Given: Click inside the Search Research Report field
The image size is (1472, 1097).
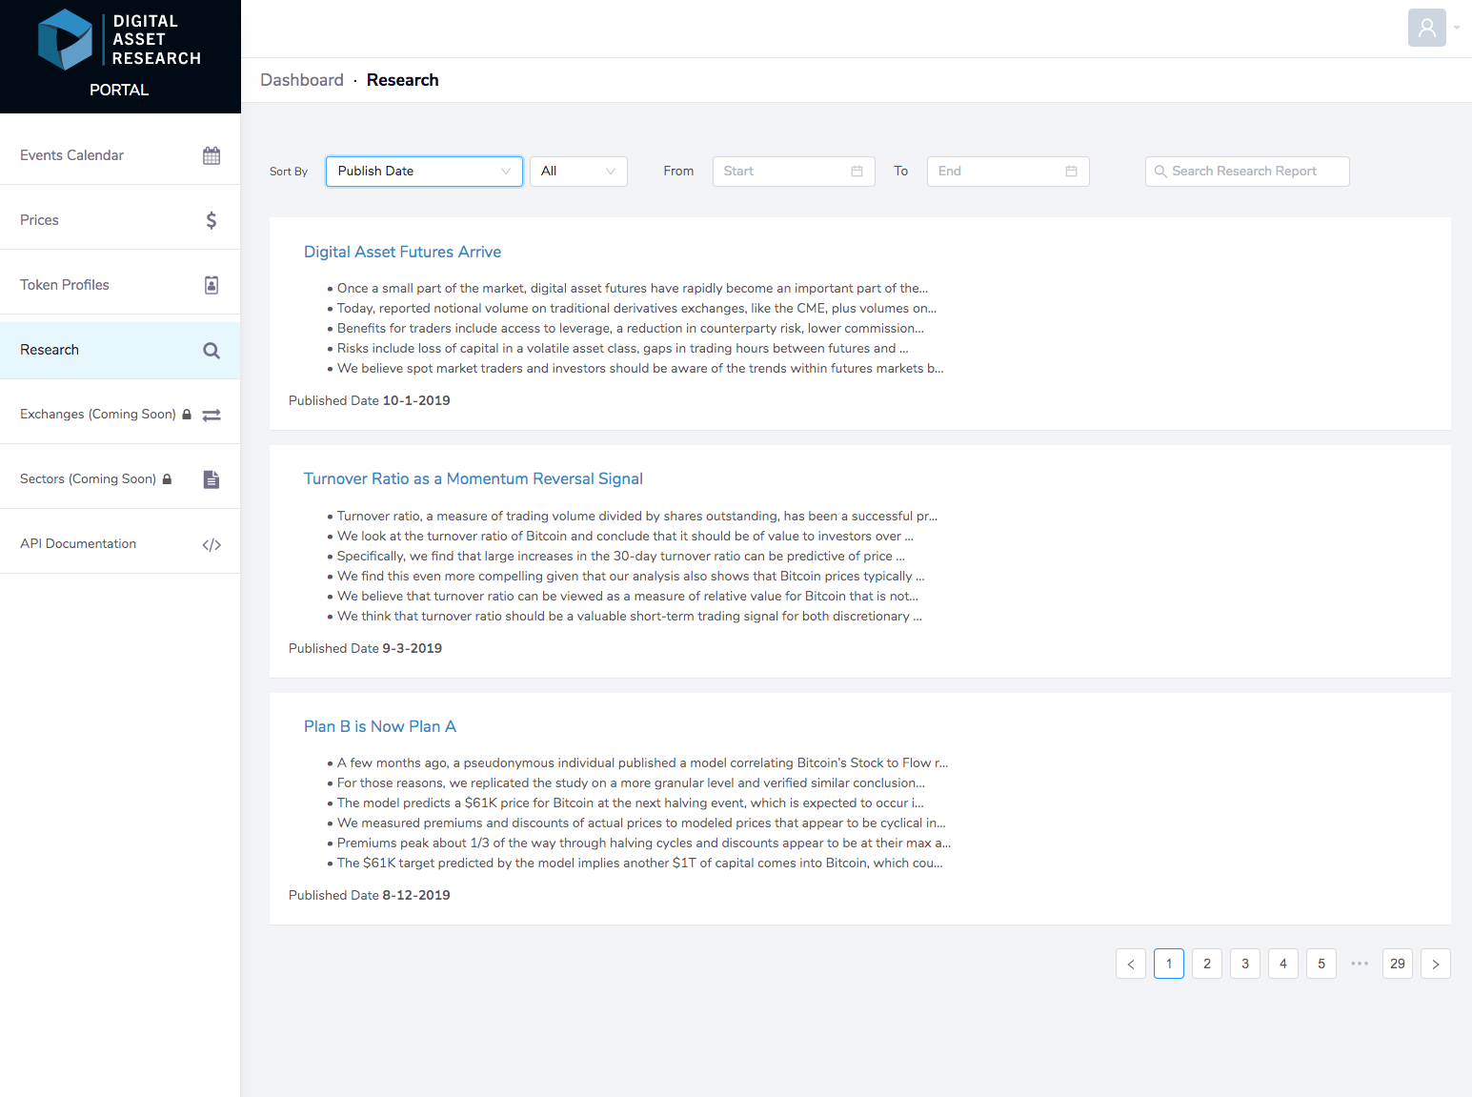Looking at the screenshot, I should pyautogui.click(x=1246, y=171).
